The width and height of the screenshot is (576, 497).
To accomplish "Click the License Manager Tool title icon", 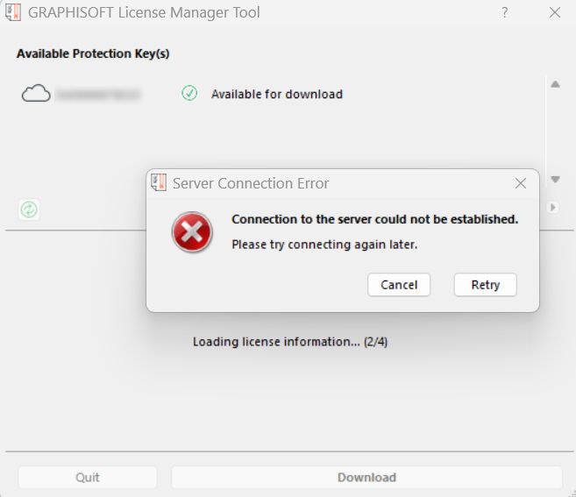I will pyautogui.click(x=13, y=12).
